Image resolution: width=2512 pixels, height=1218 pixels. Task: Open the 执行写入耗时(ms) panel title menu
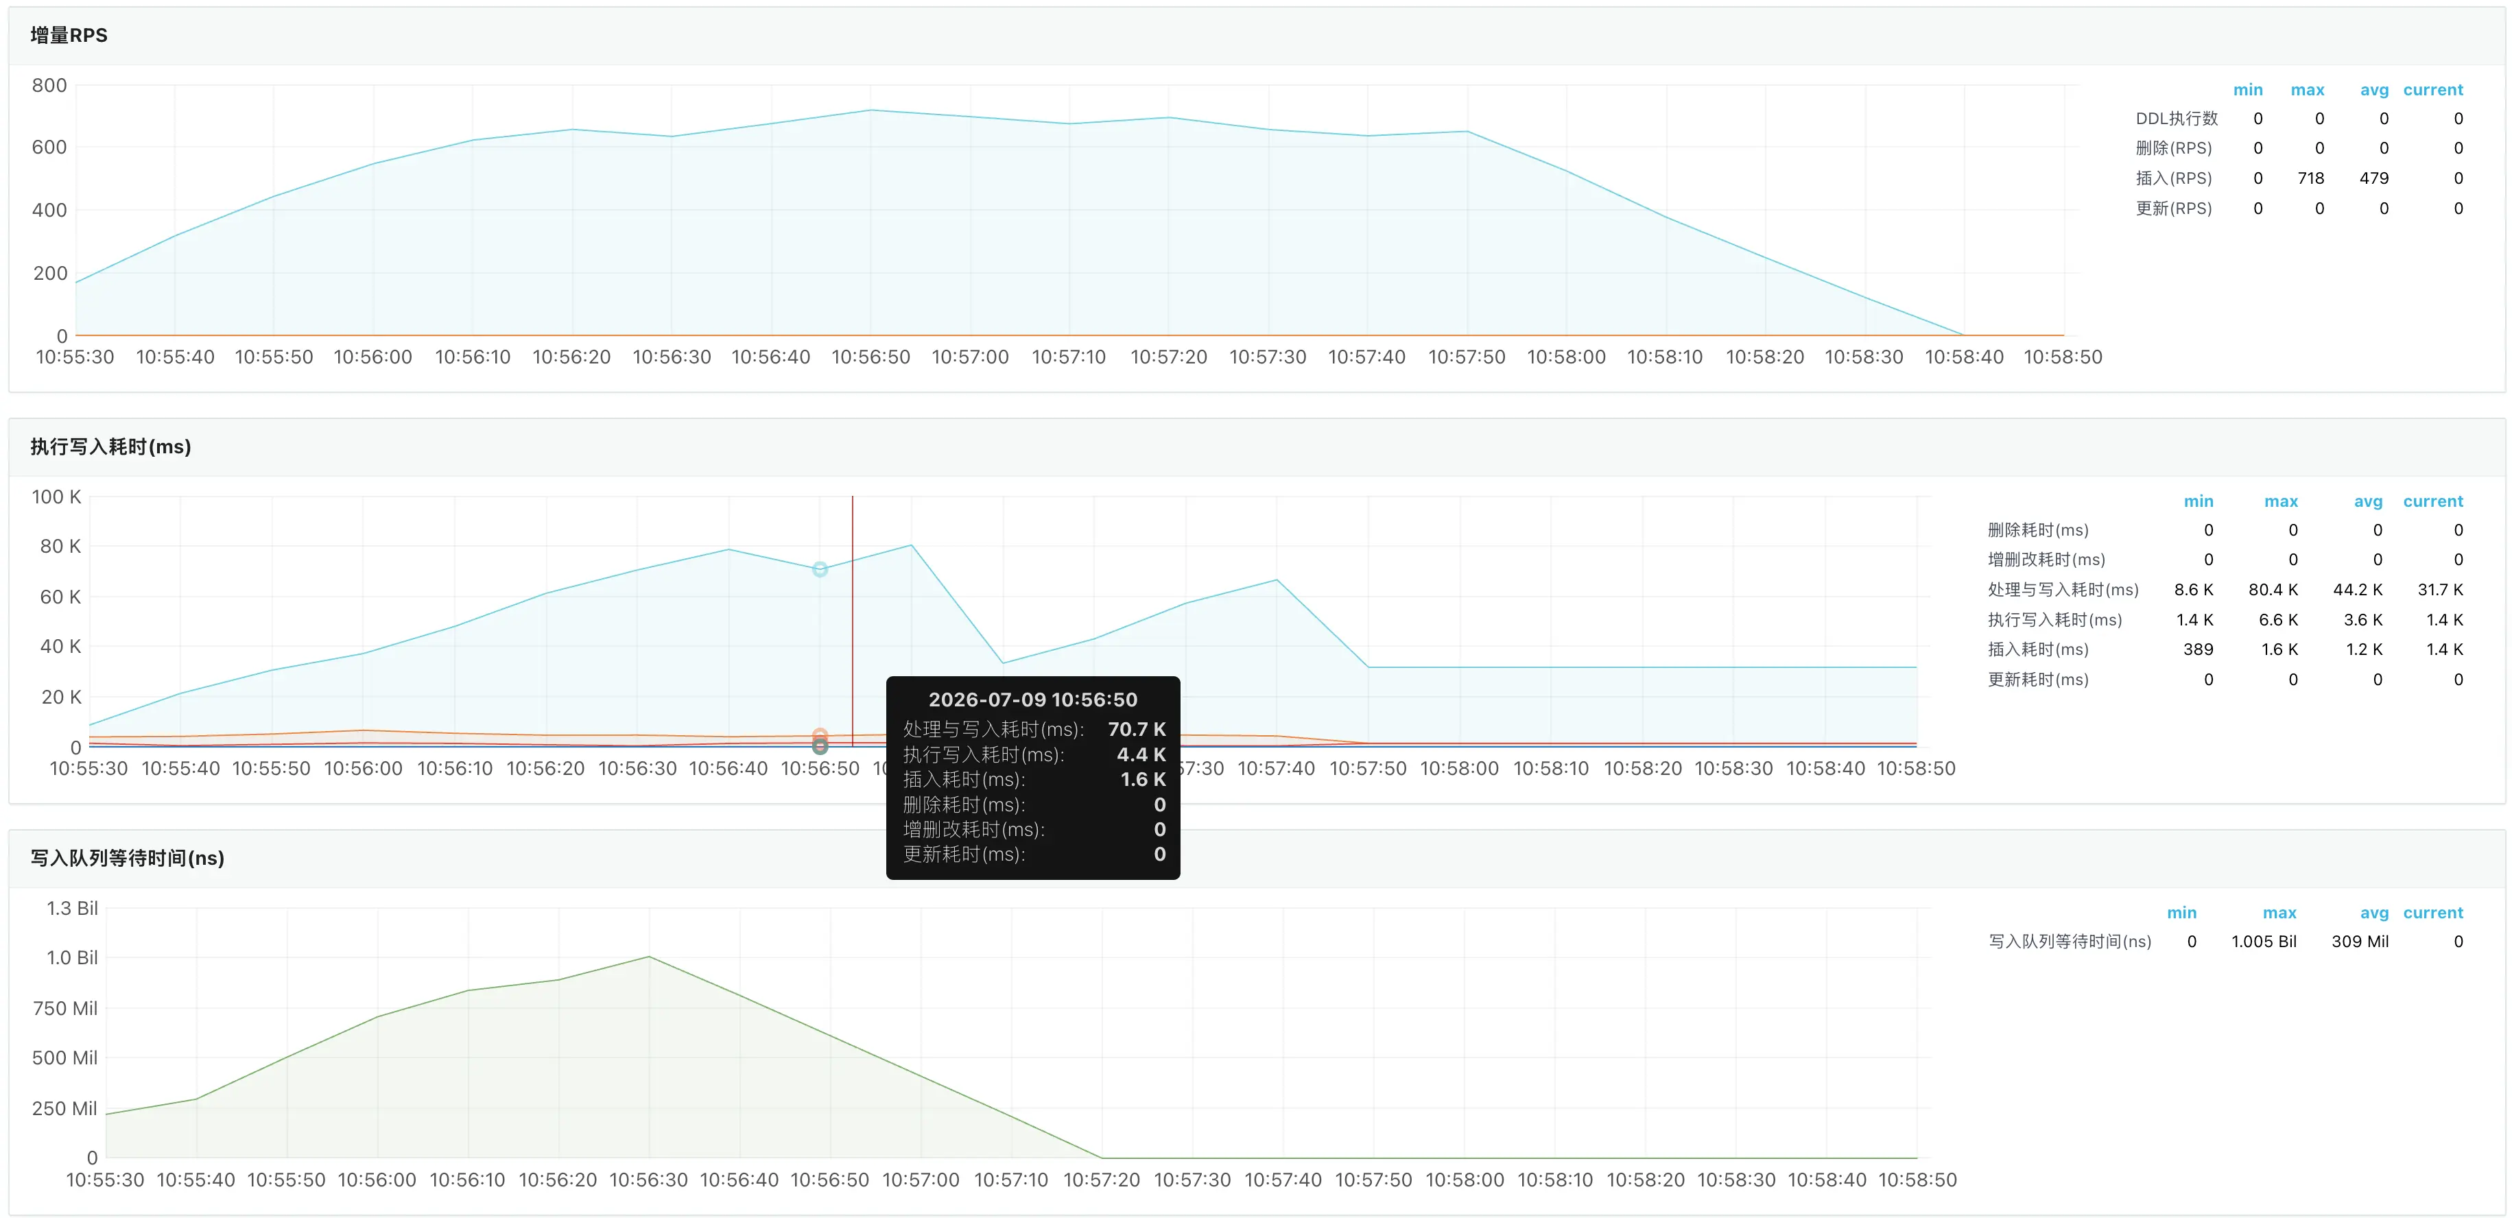pos(110,446)
